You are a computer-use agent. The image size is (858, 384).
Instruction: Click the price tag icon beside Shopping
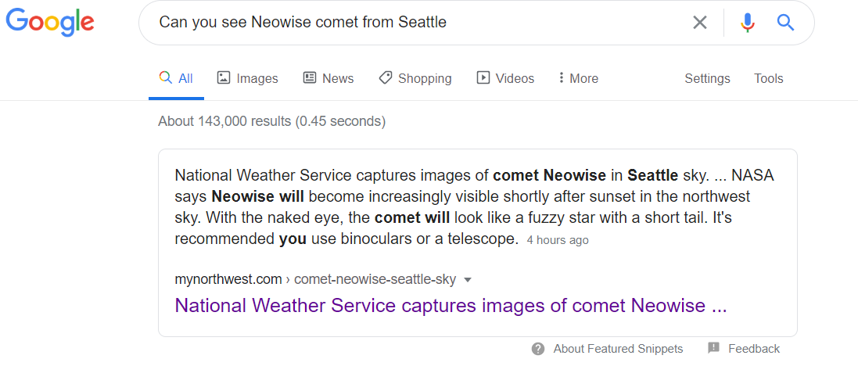coord(386,77)
